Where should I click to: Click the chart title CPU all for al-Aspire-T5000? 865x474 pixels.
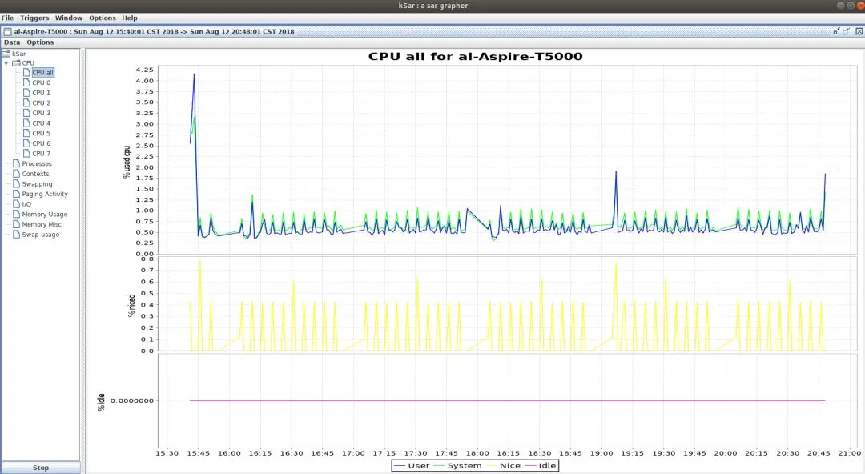click(x=475, y=56)
